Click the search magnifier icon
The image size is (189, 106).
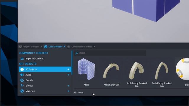76,53
